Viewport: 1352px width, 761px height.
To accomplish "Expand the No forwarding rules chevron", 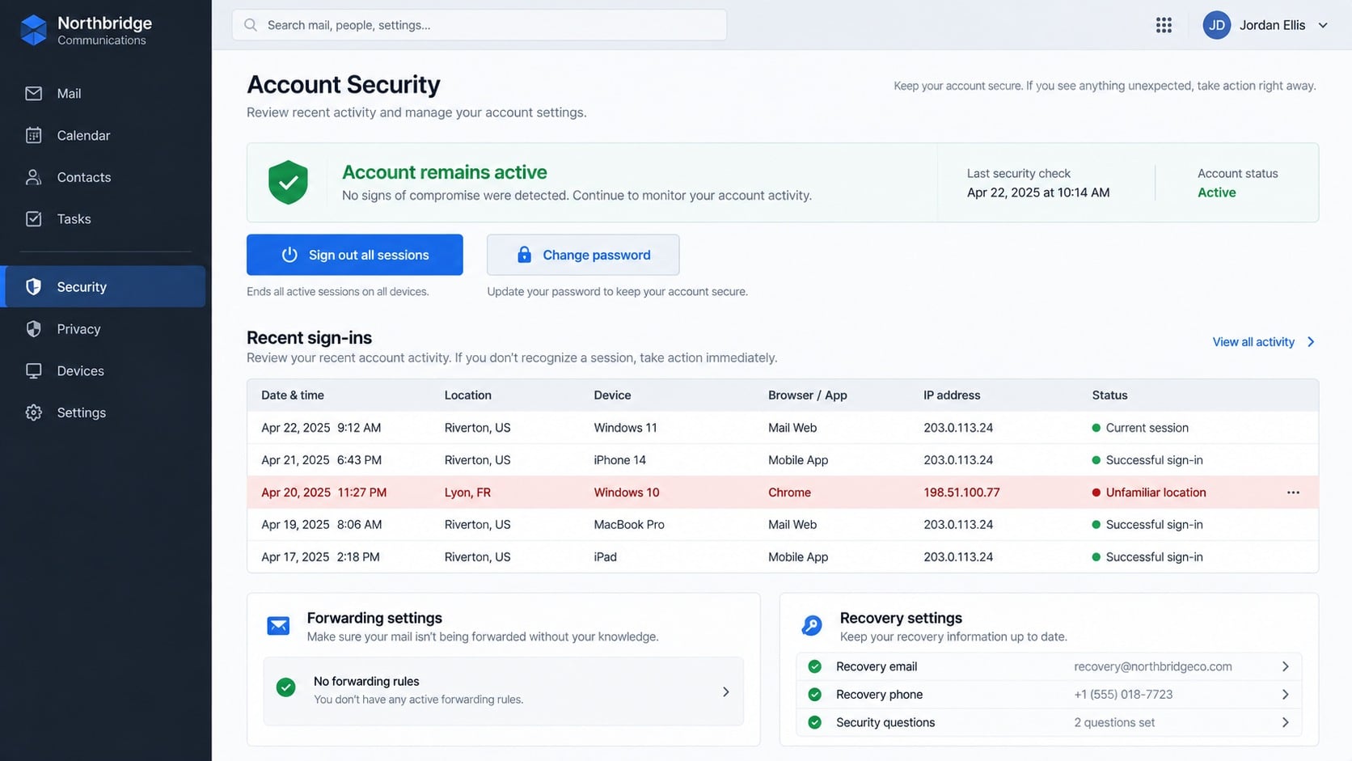I will tap(725, 691).
